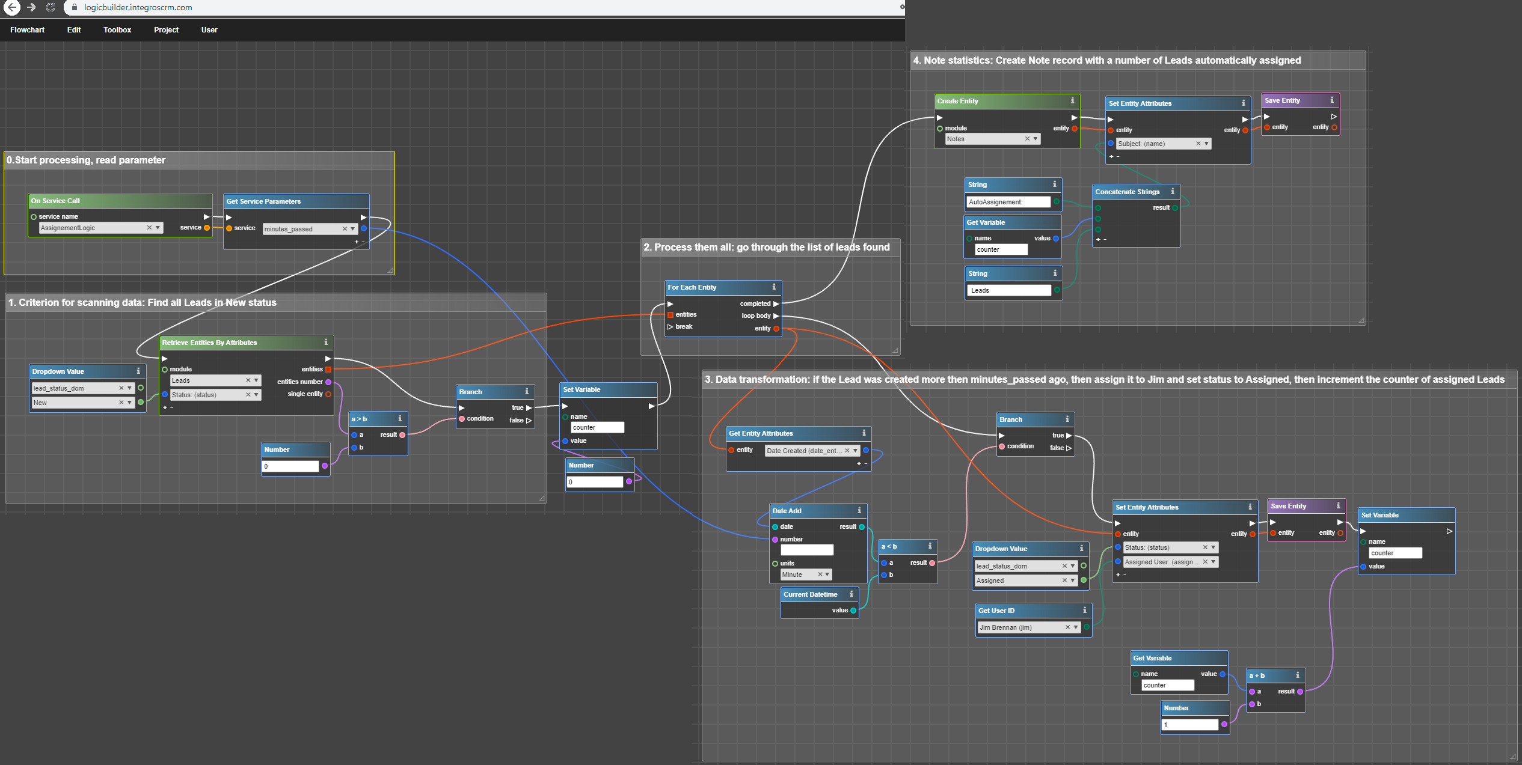Clear the Leads module value with X
The image size is (1522, 765).
pyautogui.click(x=248, y=380)
